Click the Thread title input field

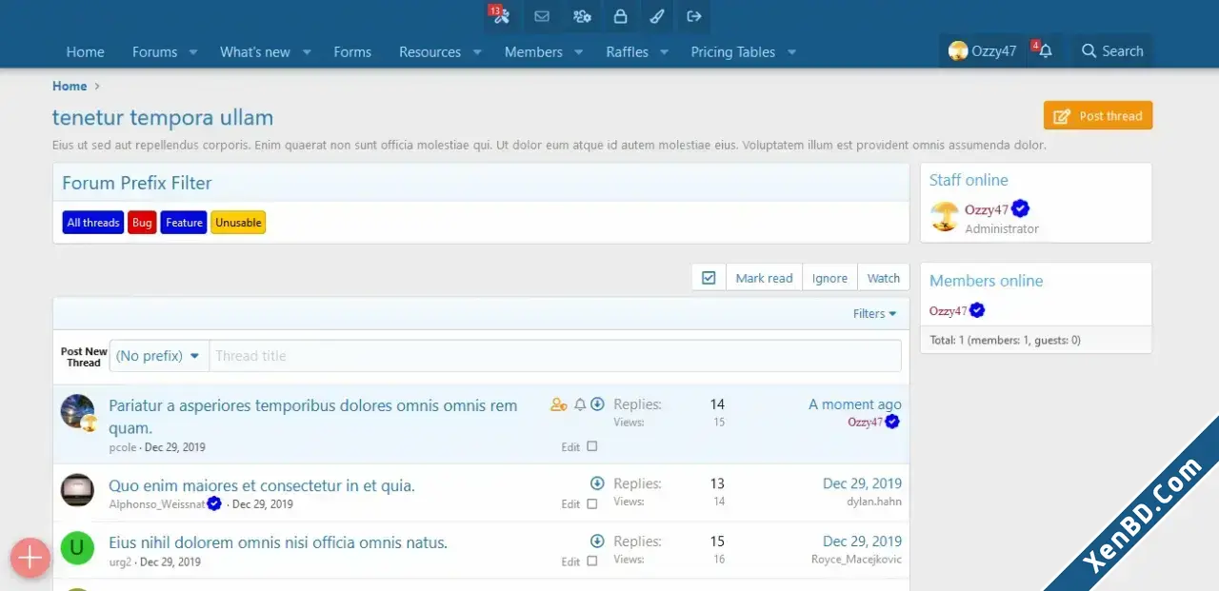pos(555,356)
